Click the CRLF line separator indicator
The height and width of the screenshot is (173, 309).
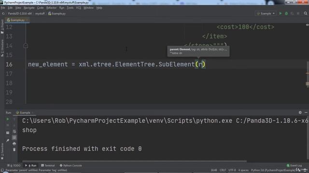click(223, 170)
